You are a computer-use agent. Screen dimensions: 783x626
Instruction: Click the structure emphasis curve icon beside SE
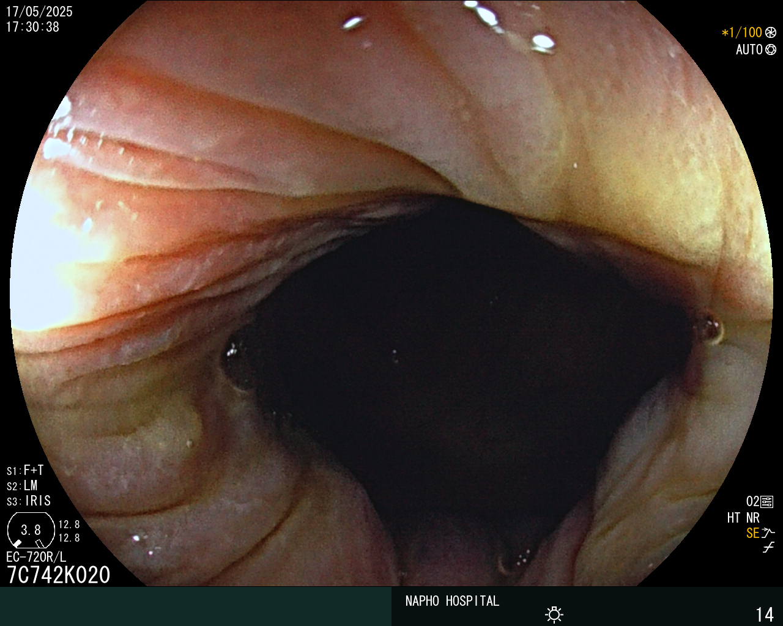768,532
